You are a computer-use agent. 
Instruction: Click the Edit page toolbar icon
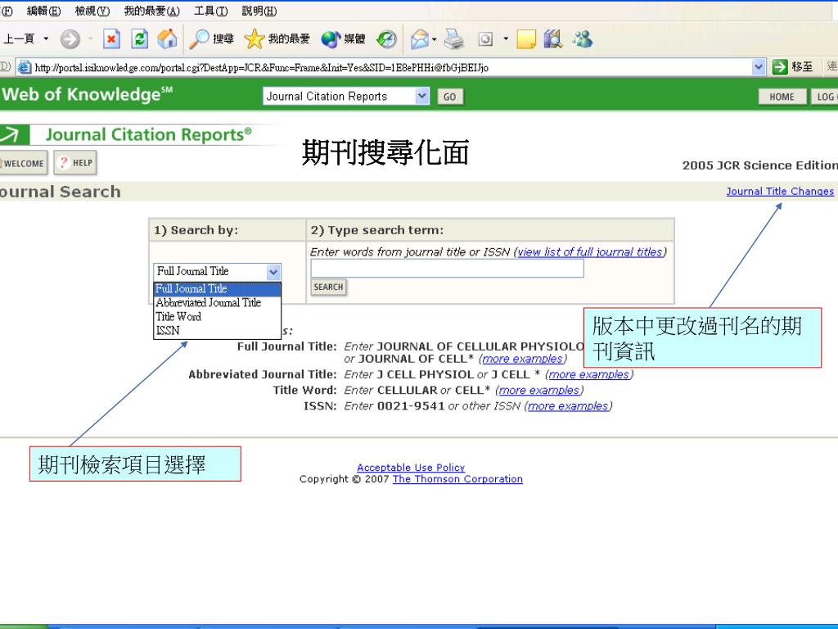click(x=485, y=39)
